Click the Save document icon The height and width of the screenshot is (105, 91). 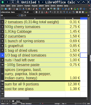click(x=10, y=9)
